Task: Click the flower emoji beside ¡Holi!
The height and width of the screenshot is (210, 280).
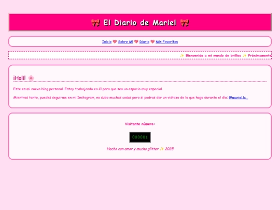Action: coord(31,78)
